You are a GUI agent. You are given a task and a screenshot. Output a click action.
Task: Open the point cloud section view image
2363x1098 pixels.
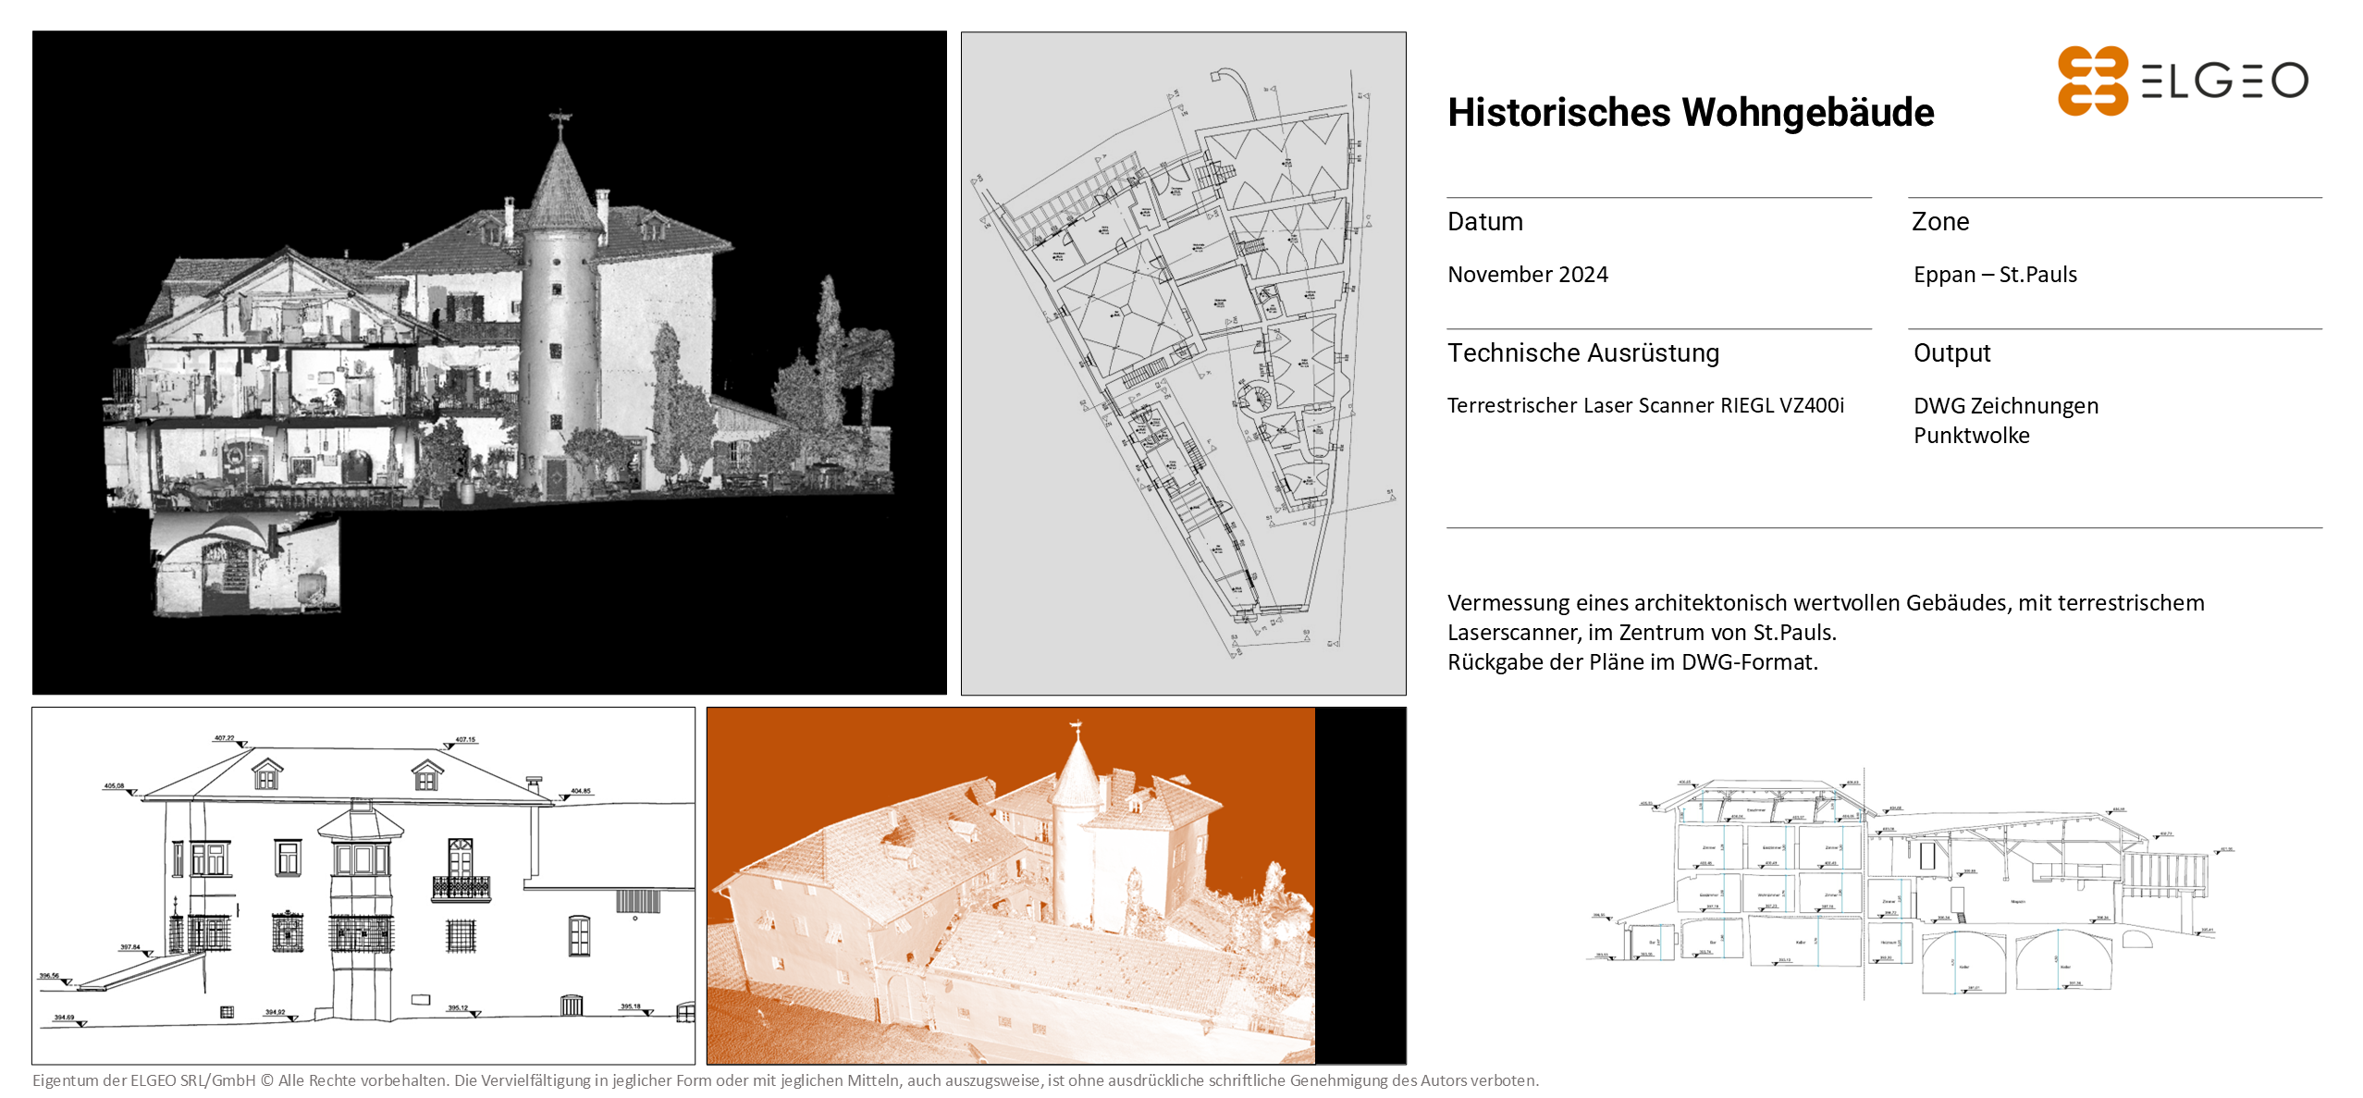click(489, 362)
